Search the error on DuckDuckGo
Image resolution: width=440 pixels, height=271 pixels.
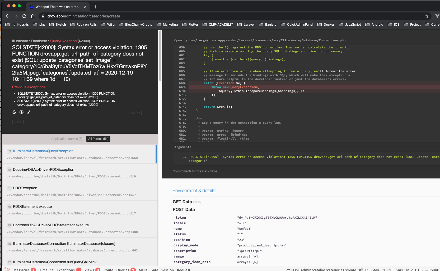[x=21, y=112]
